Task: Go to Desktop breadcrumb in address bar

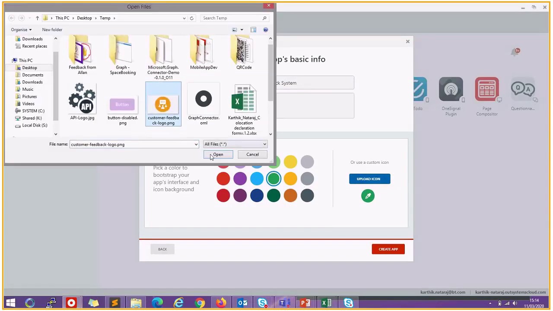Action: (x=84, y=18)
